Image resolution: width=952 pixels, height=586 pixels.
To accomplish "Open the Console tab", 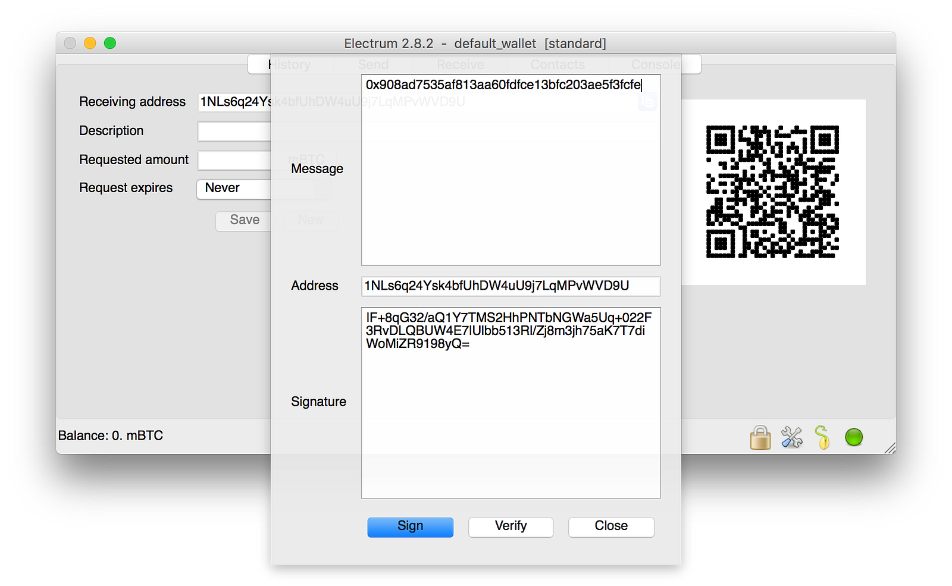I will click(x=655, y=64).
